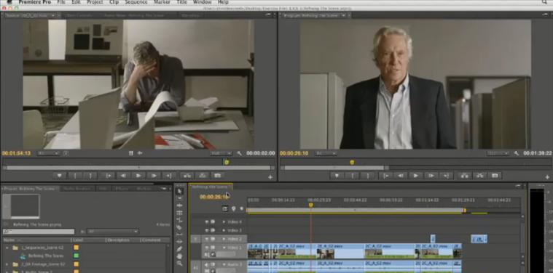
Task: Expand the 2_DA Footage_Scene 62 bin
Action: coord(7,264)
